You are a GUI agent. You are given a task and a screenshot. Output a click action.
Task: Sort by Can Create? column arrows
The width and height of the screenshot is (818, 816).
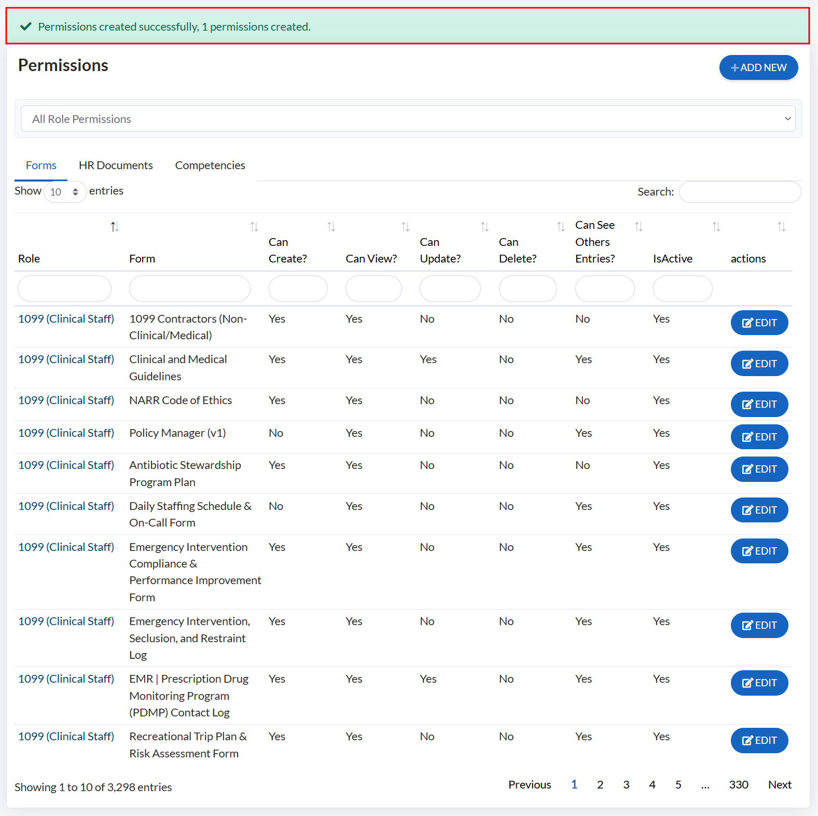click(x=331, y=227)
